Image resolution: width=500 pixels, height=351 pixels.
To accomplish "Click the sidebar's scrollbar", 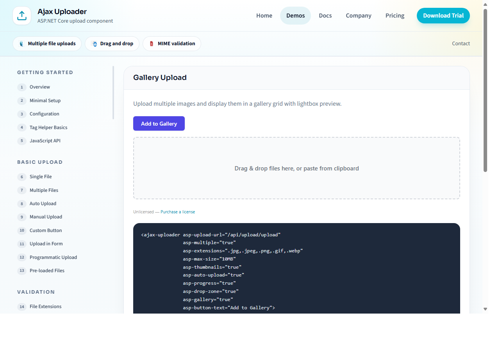I will coord(113,92).
